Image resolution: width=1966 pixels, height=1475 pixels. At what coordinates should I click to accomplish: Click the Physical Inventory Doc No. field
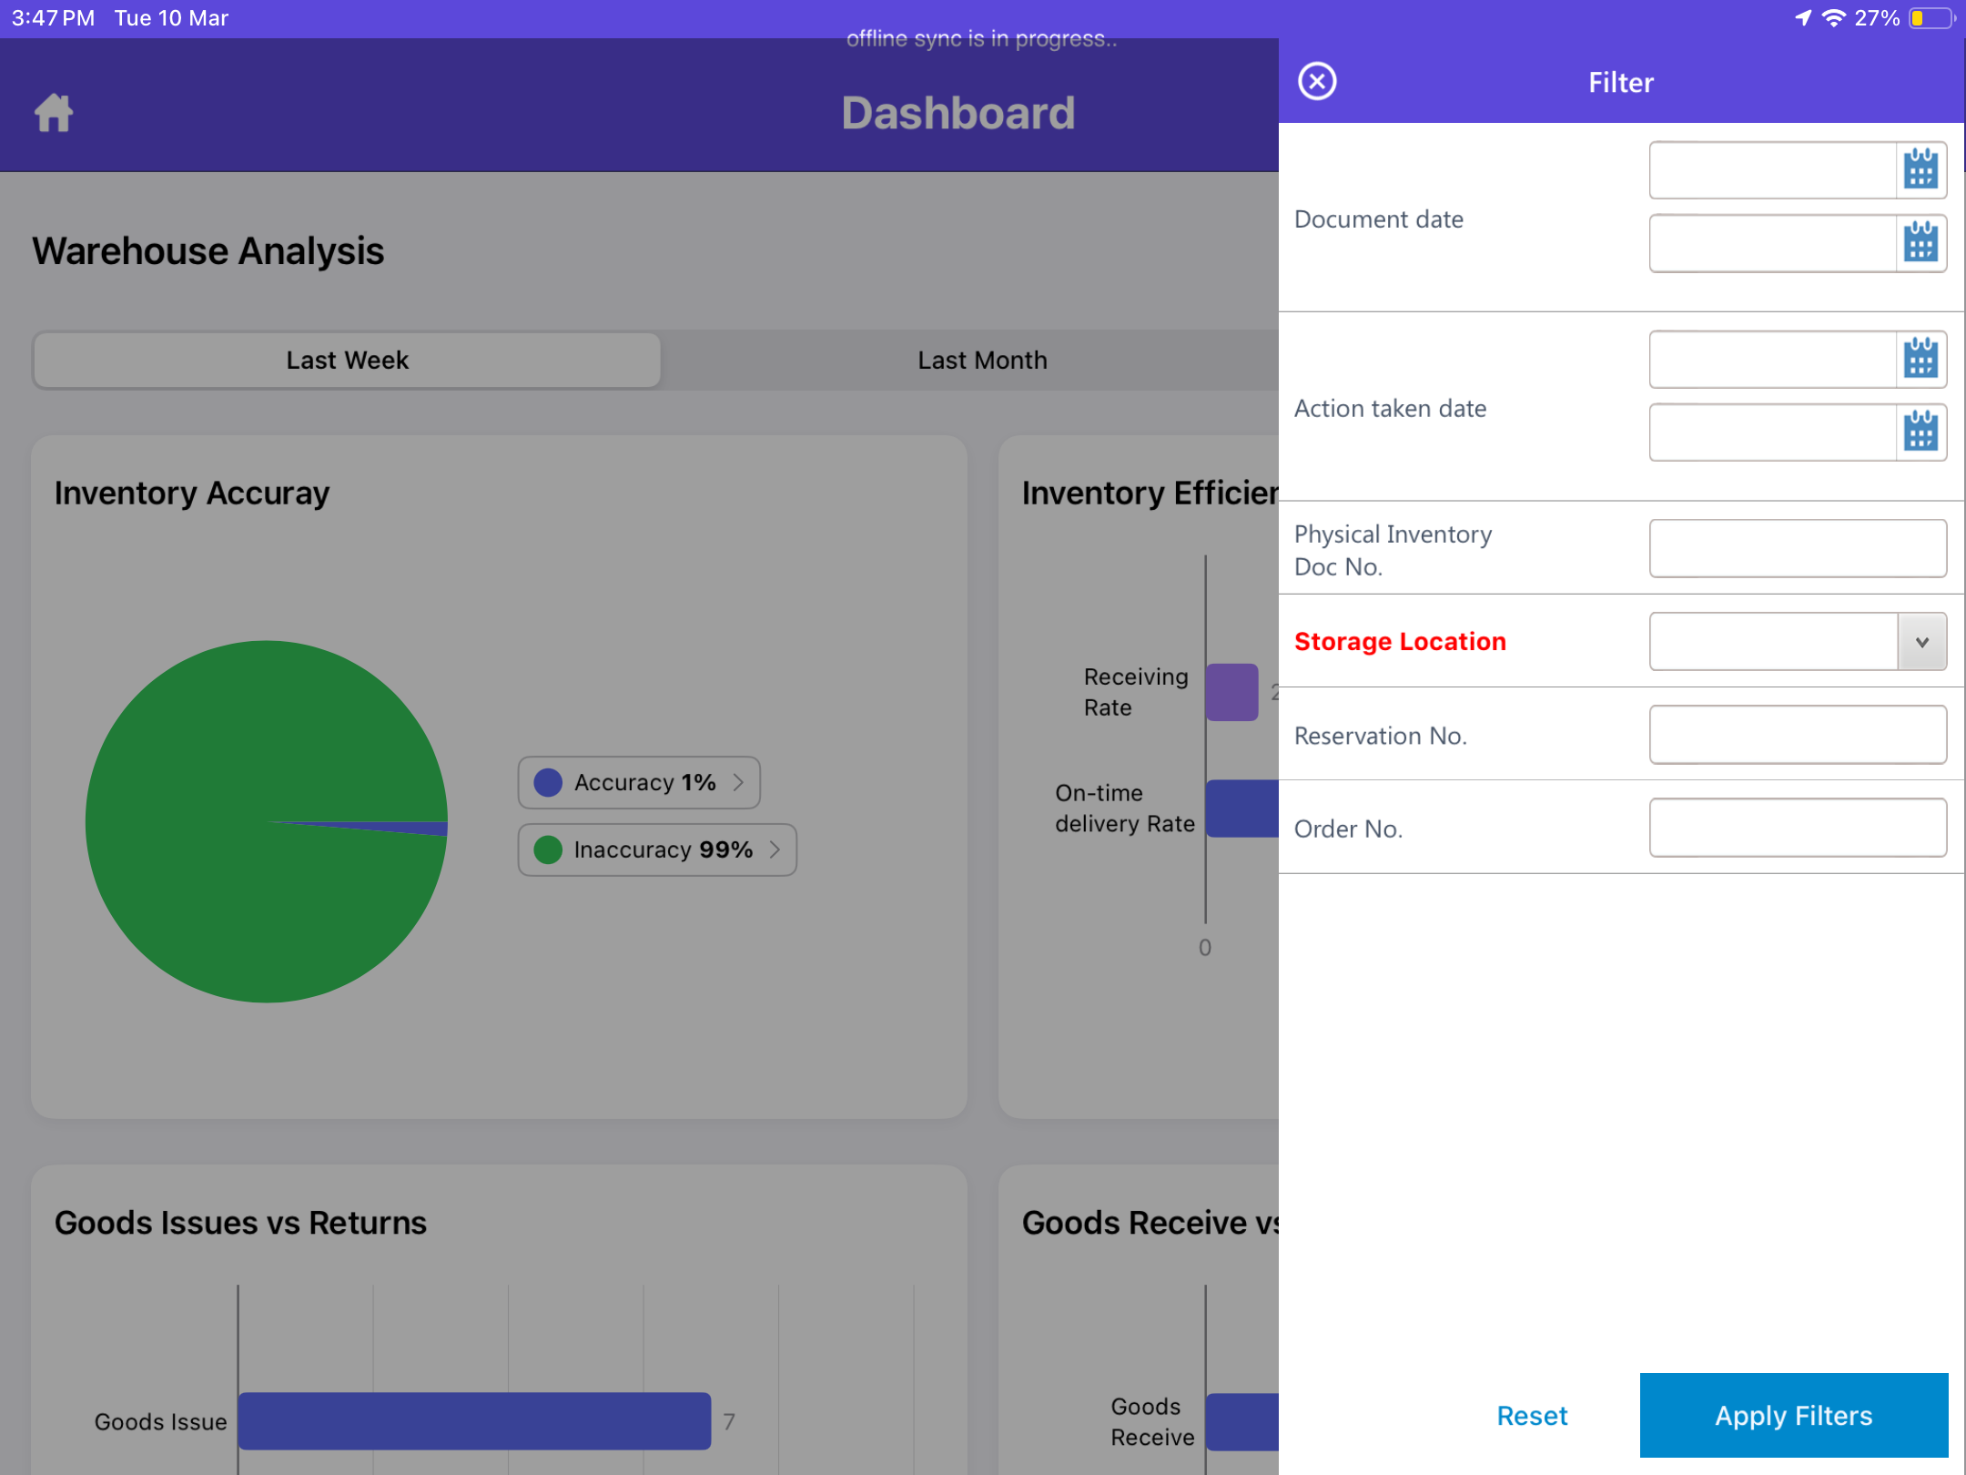coord(1797,548)
